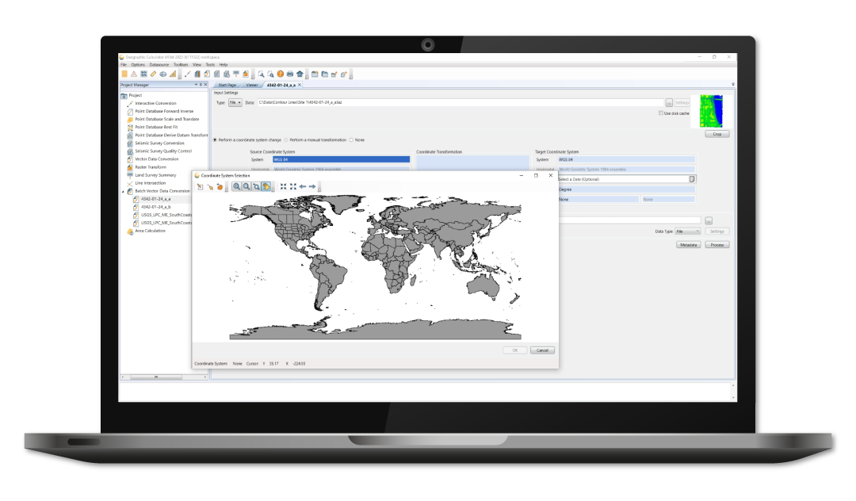Click the Zoom Extents icon on the map toolbar

[284, 186]
